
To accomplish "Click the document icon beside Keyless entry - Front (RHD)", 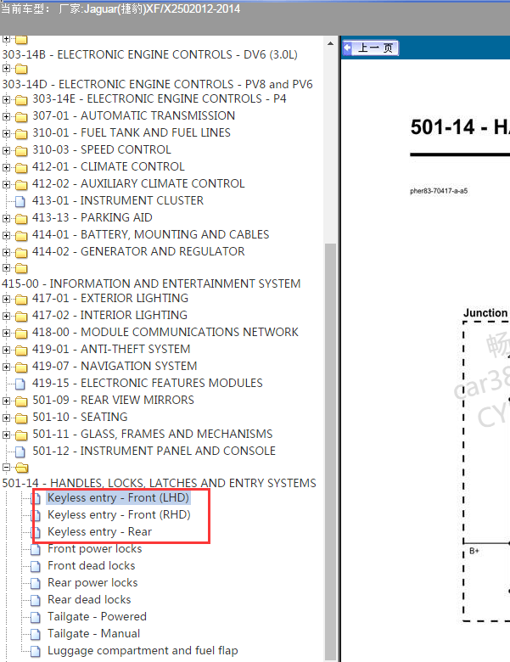I will tap(36, 515).
